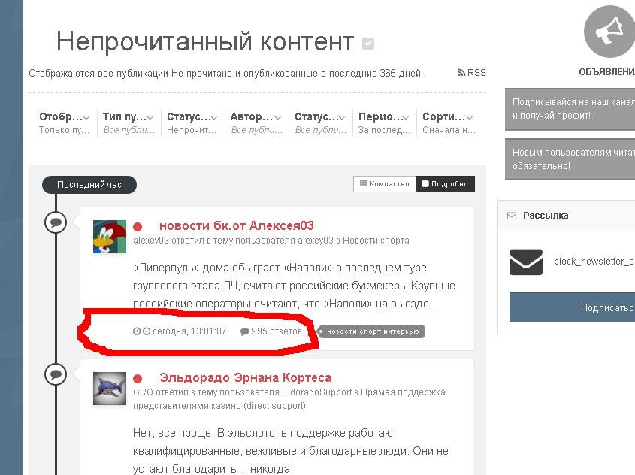This screenshot has height=475, width=635.
Task: Expand the Перио... period dropdown
Action: click(x=384, y=123)
